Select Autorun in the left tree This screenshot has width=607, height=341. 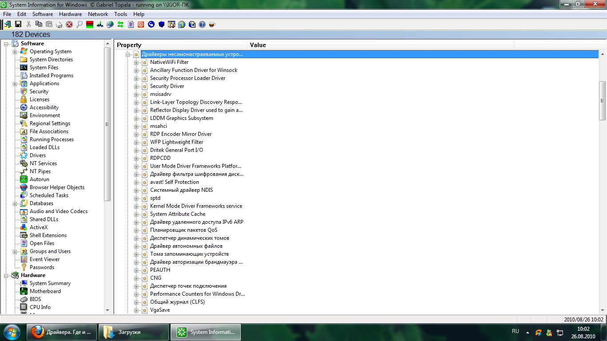[x=40, y=179]
